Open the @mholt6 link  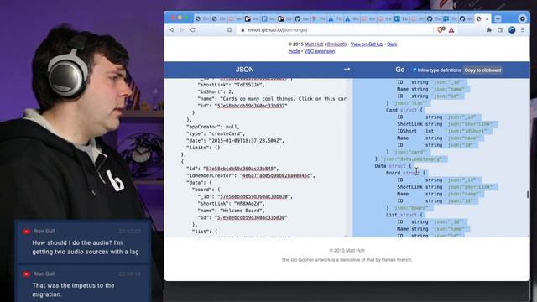pos(336,44)
